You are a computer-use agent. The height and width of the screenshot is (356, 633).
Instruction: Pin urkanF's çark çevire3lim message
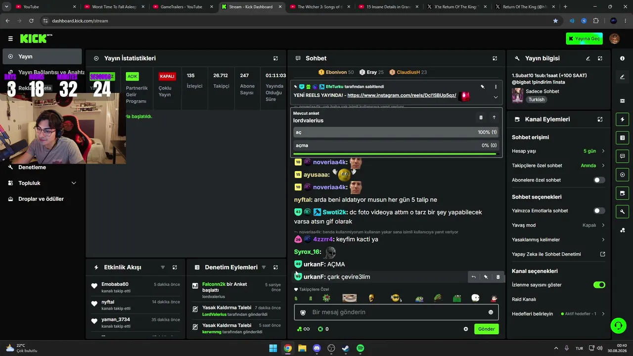point(486,277)
